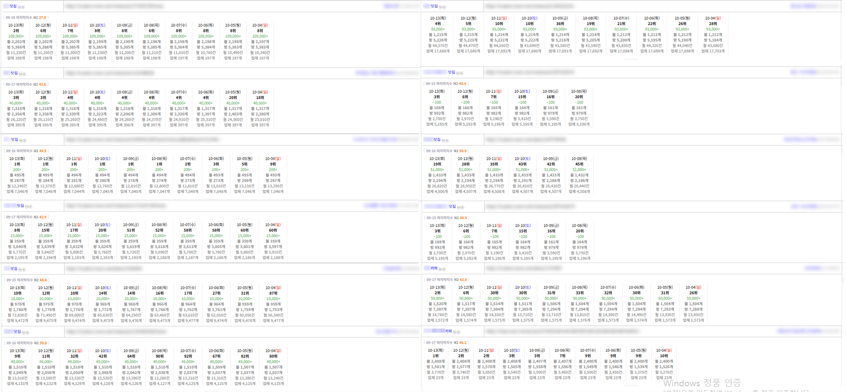This screenshot has width=846, height=392.
Task: Click the p icon above the N2 48.6 index
Action: (24, 269)
